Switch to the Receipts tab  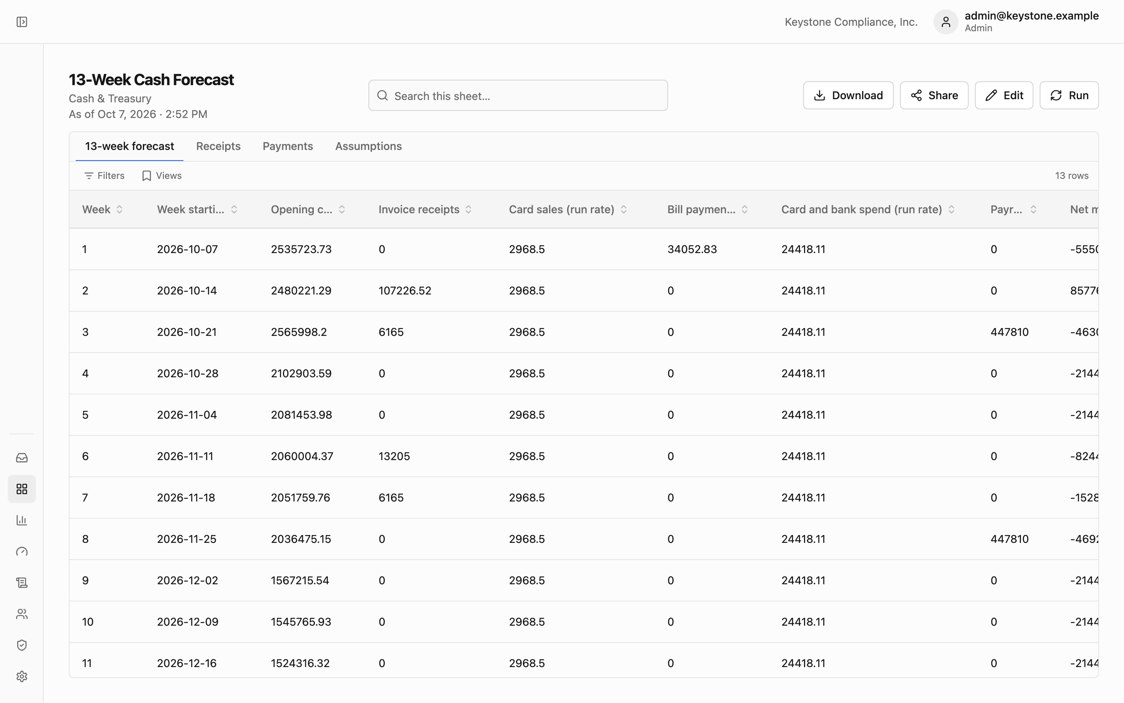click(x=218, y=146)
